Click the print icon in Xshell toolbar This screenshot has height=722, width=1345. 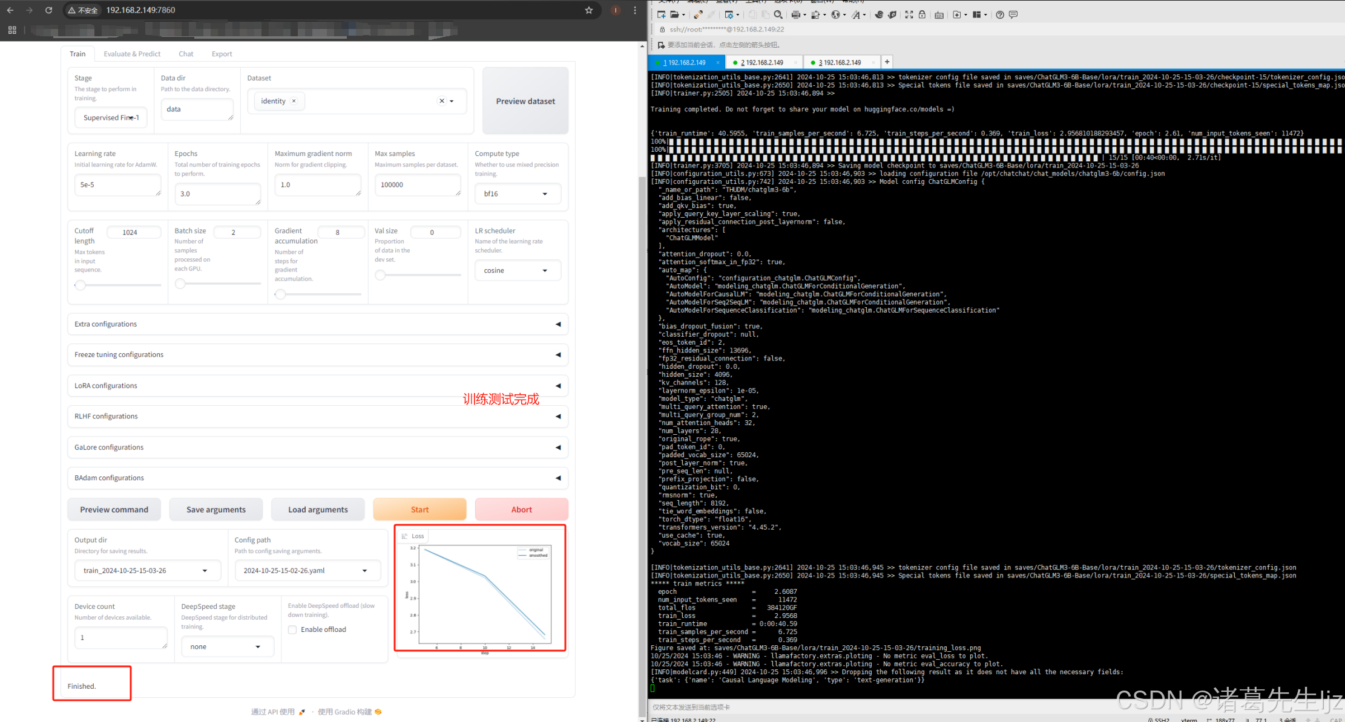795,15
